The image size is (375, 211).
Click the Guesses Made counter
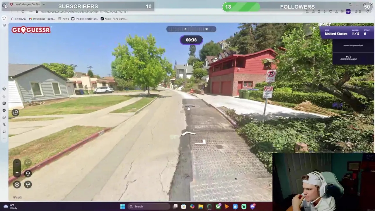coord(349,58)
